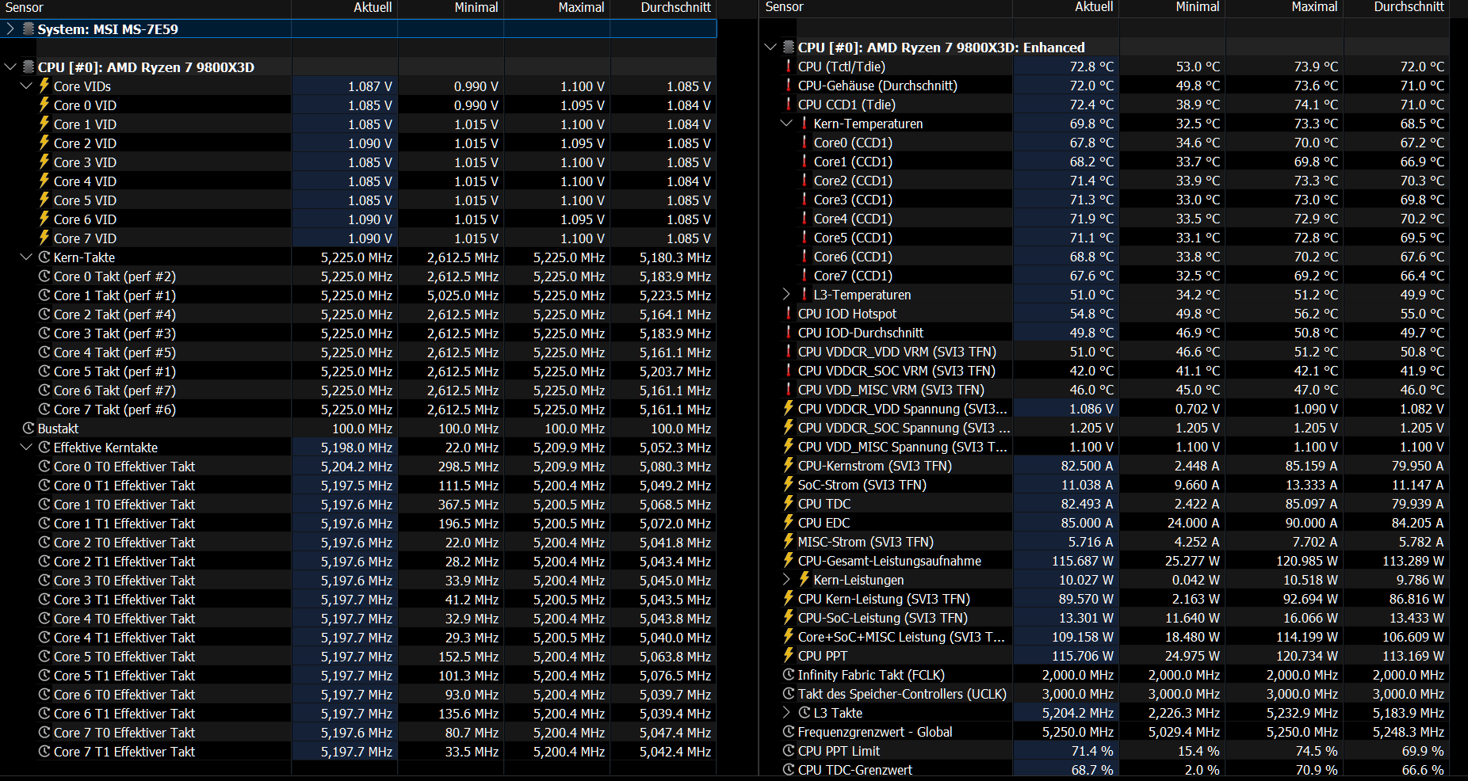1468x781 pixels.
Task: Select the CPU IOD-Durchschnitt row label
Action: pyautogui.click(x=860, y=333)
